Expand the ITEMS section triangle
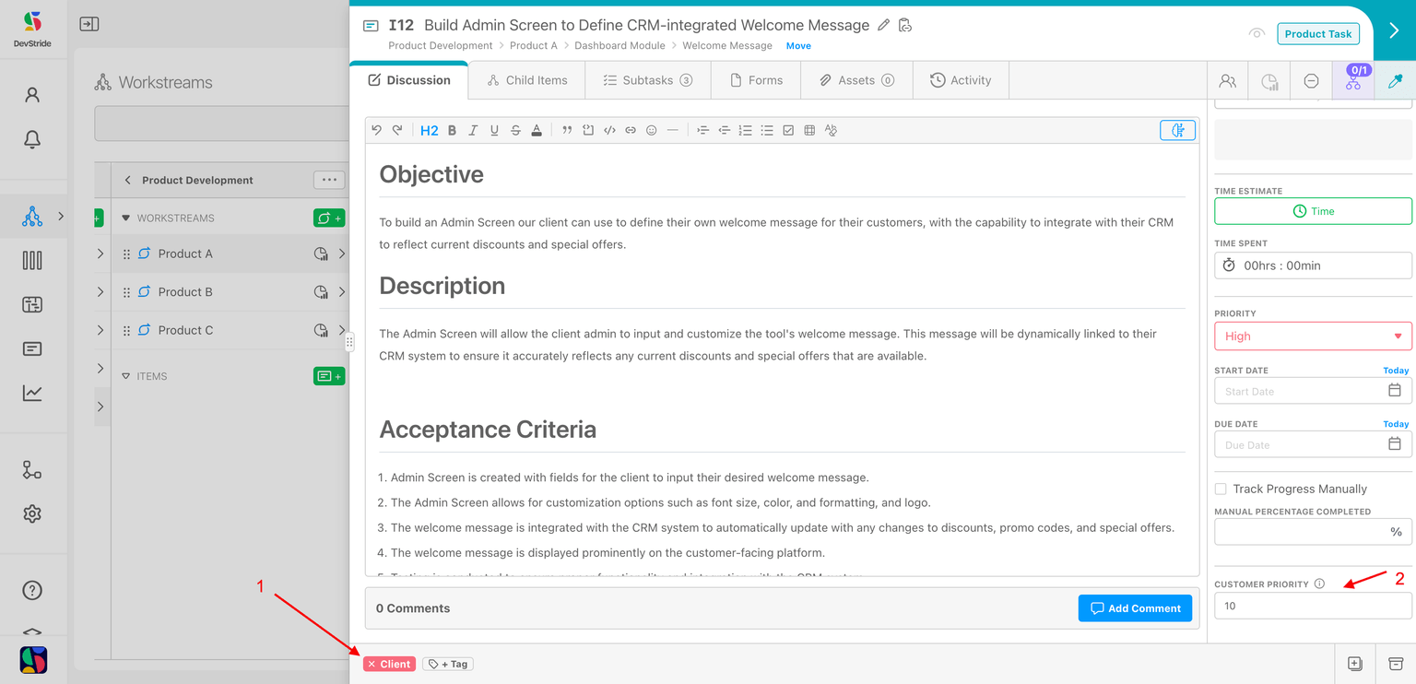 pyautogui.click(x=126, y=376)
